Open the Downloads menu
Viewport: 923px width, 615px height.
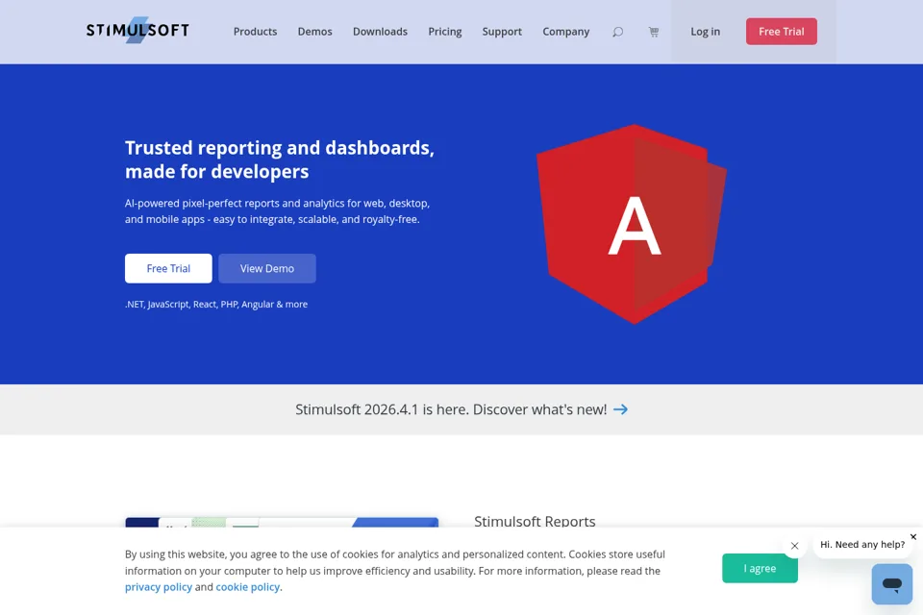click(x=381, y=32)
